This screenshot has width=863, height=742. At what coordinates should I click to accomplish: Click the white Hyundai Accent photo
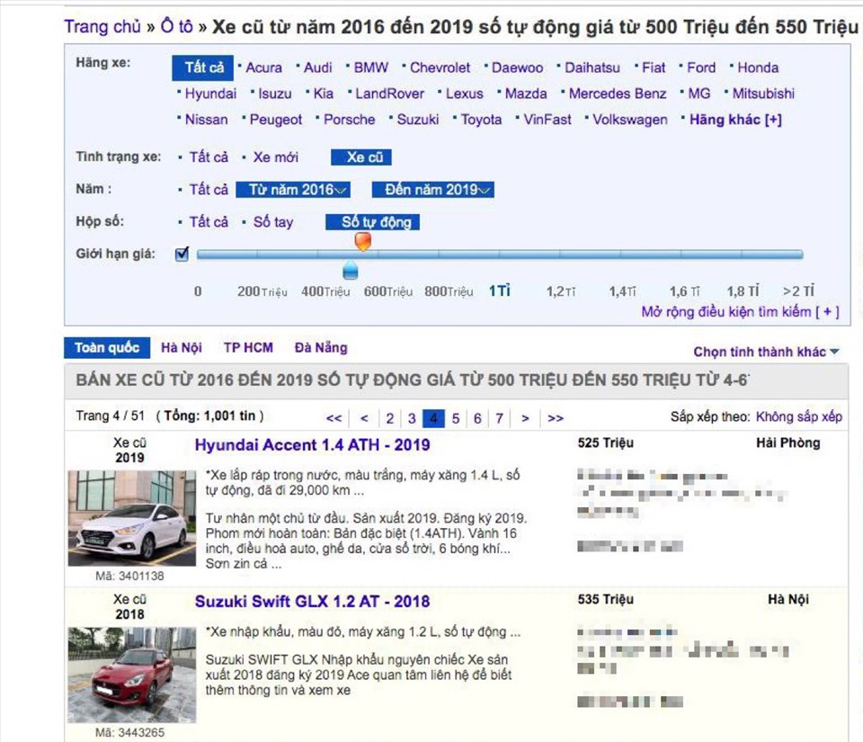pyautogui.click(x=131, y=518)
